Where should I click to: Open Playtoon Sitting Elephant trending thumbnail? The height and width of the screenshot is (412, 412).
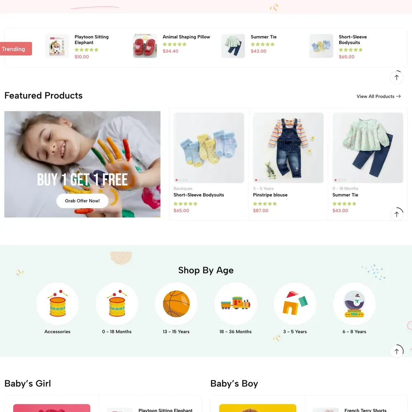pyautogui.click(x=57, y=46)
